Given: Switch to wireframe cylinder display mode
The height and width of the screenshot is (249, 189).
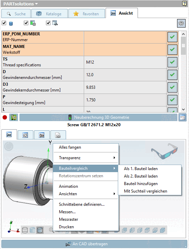Looking at the screenshot, I should tap(25, 230).
